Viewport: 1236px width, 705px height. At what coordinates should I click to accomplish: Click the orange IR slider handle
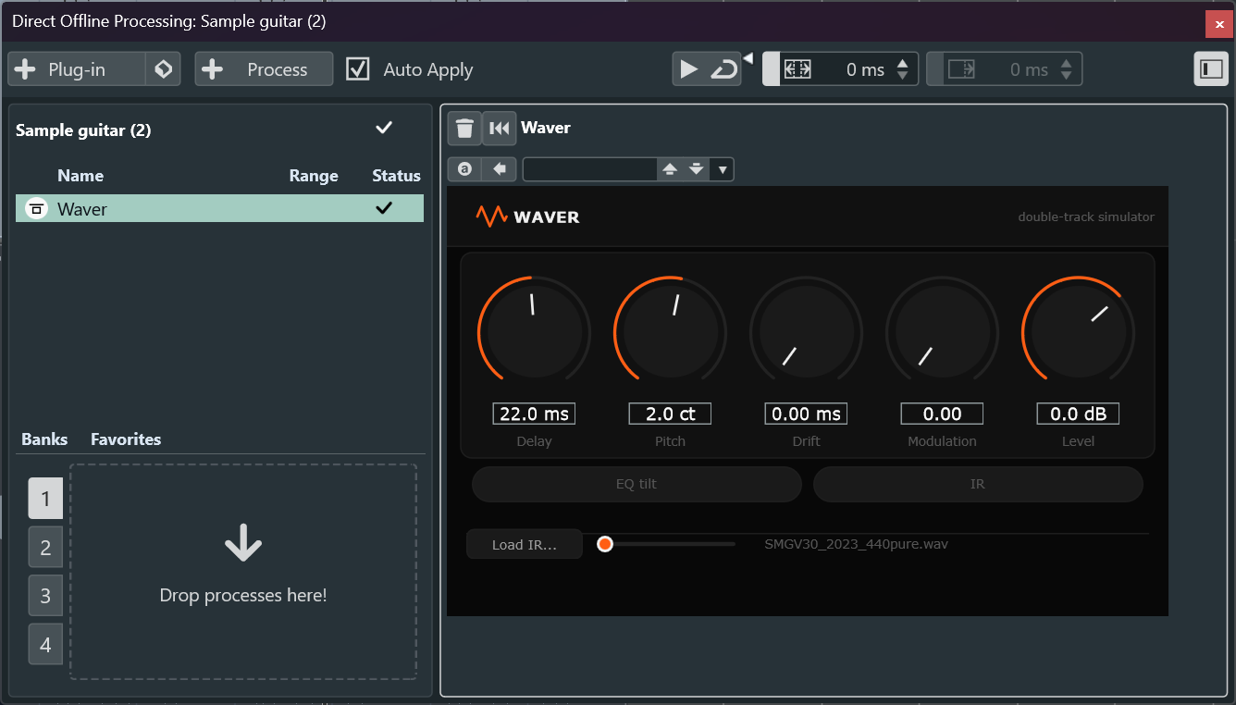click(605, 544)
